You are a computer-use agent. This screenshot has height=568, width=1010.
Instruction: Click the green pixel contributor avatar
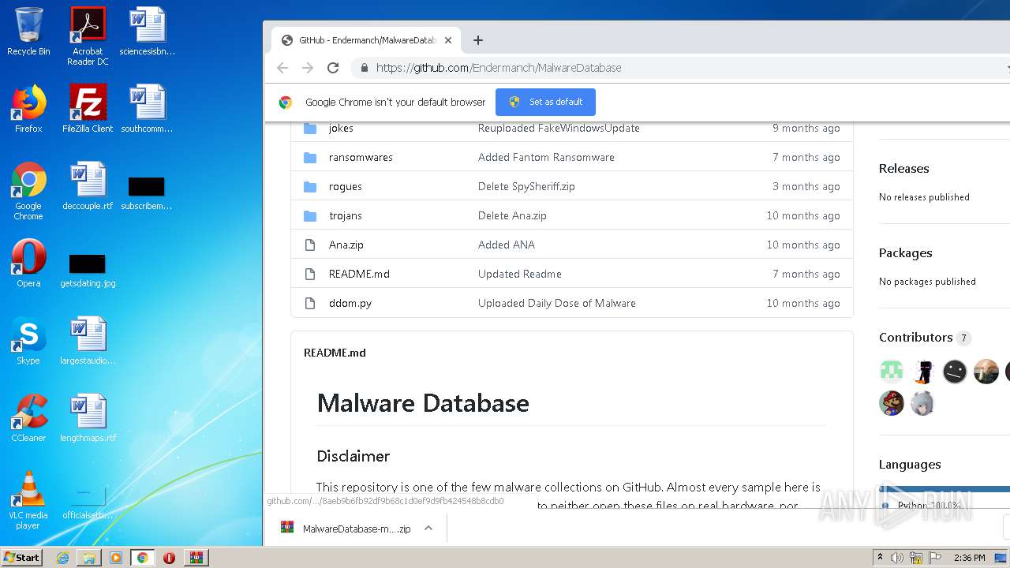point(892,371)
